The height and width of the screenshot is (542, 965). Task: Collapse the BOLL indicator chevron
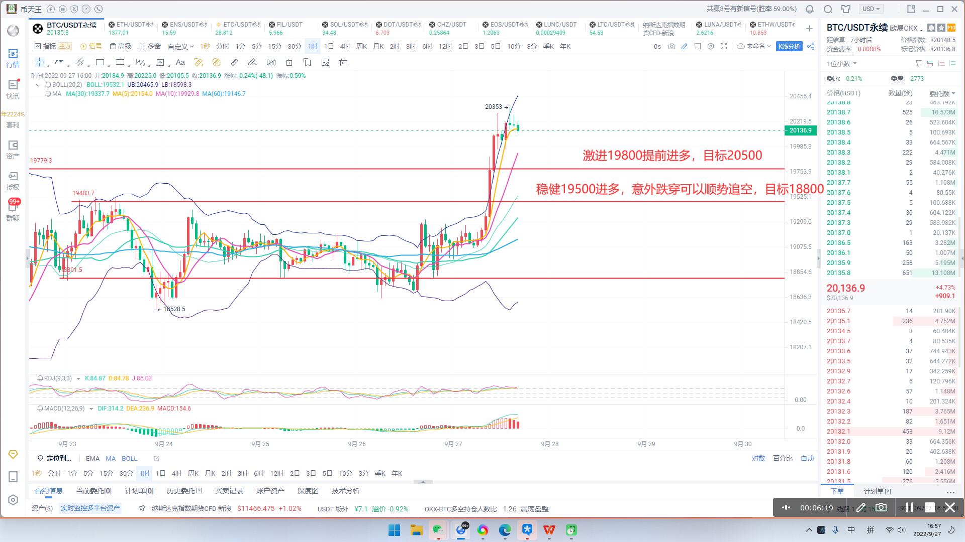[x=38, y=85]
